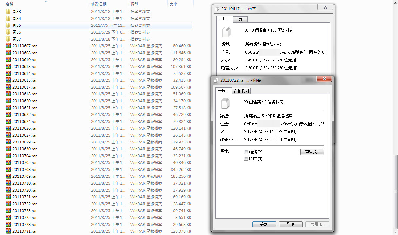Click the 20110731.rar archive icon
398x235 pixels.
coord(9,231)
